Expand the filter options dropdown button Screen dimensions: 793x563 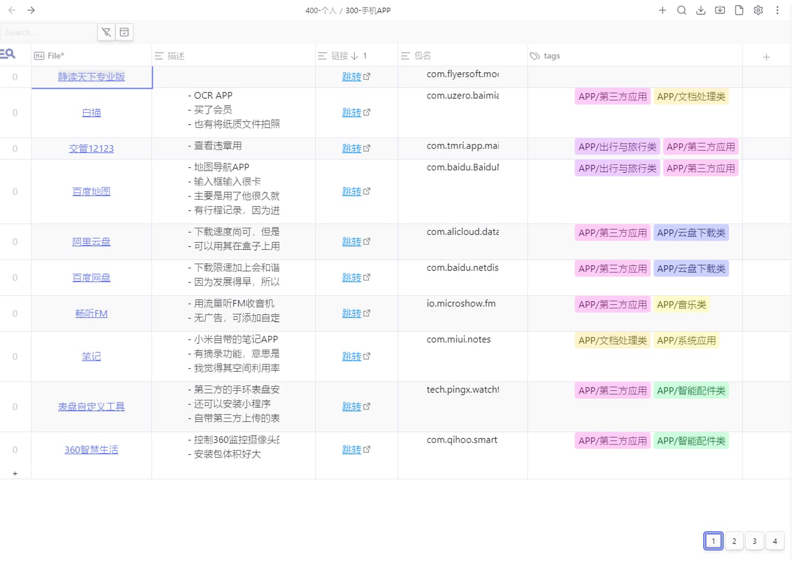click(124, 32)
